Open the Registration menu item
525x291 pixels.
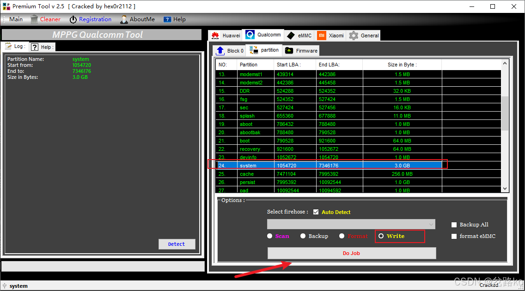pos(91,19)
